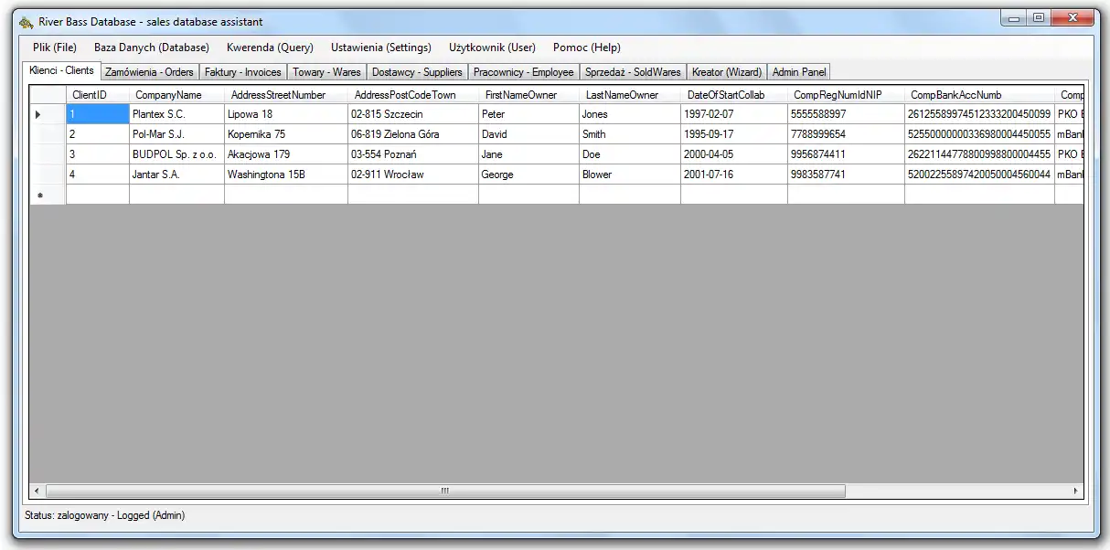Viewport: 1110px width, 550px height.
Task: Click the empty CompanyName cell in new row
Action: [x=176, y=195]
